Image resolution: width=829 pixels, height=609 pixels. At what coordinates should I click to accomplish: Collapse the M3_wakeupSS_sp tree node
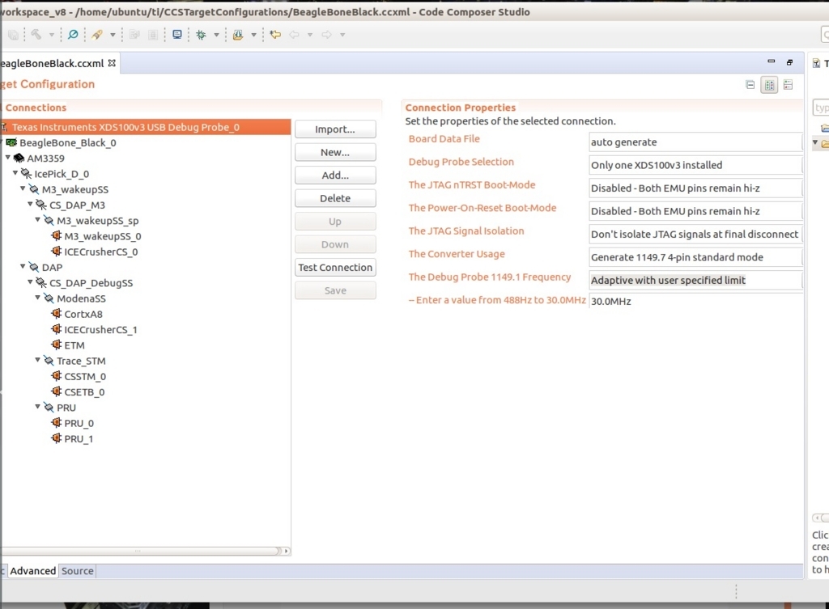tap(37, 219)
